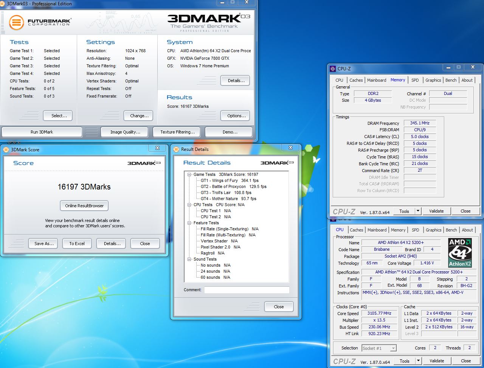Export score To Excel

pos(77,244)
